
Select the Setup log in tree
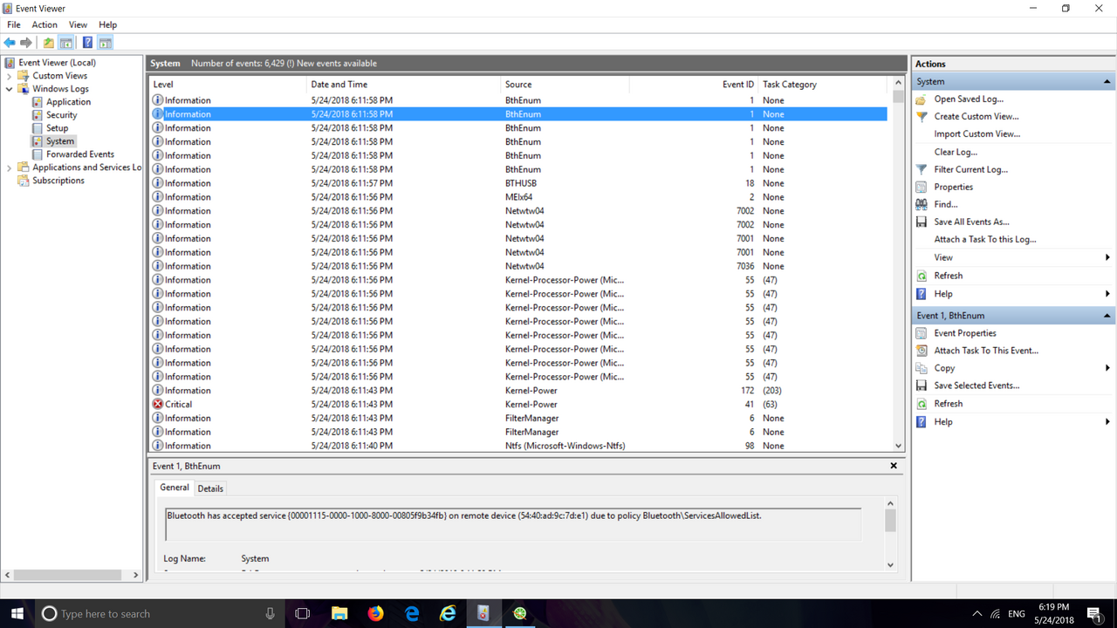[x=57, y=128]
